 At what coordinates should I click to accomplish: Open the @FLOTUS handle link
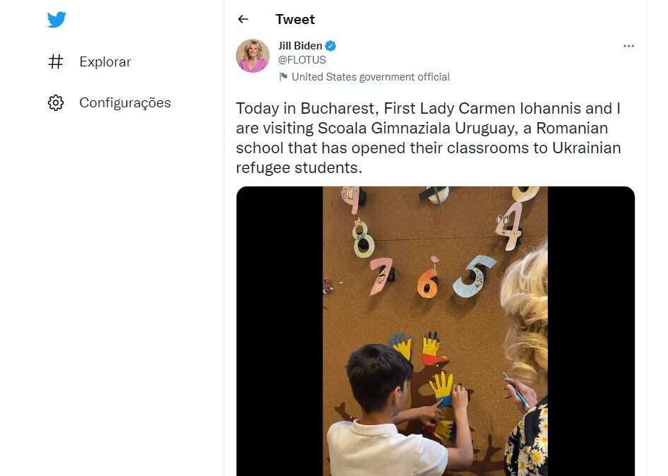pyautogui.click(x=302, y=60)
